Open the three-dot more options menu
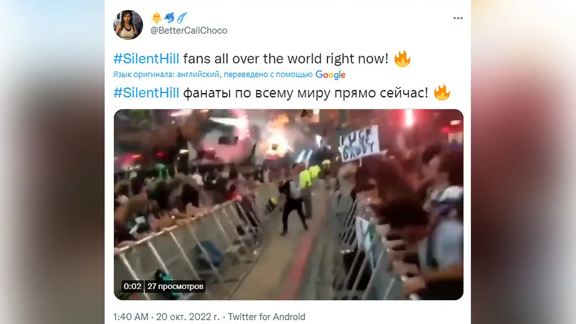Viewport: 576px width, 324px height. click(458, 18)
